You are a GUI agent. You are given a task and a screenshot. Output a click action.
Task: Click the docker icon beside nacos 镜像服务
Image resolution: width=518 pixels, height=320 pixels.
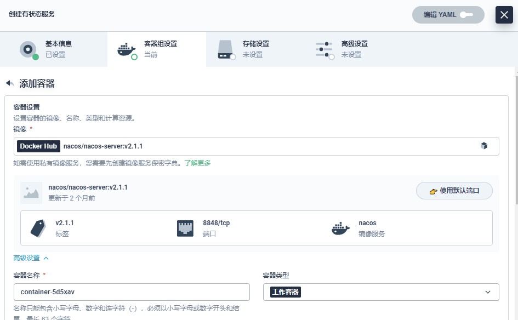click(x=340, y=228)
